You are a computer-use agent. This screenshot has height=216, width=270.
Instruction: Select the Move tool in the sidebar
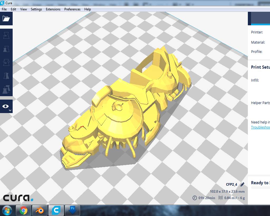[6, 36]
